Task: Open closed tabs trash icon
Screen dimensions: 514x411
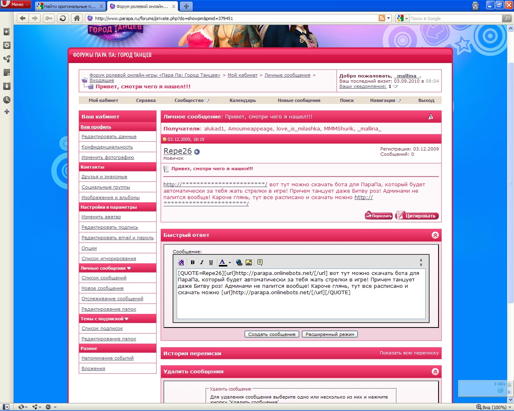Action: (x=475, y=6)
